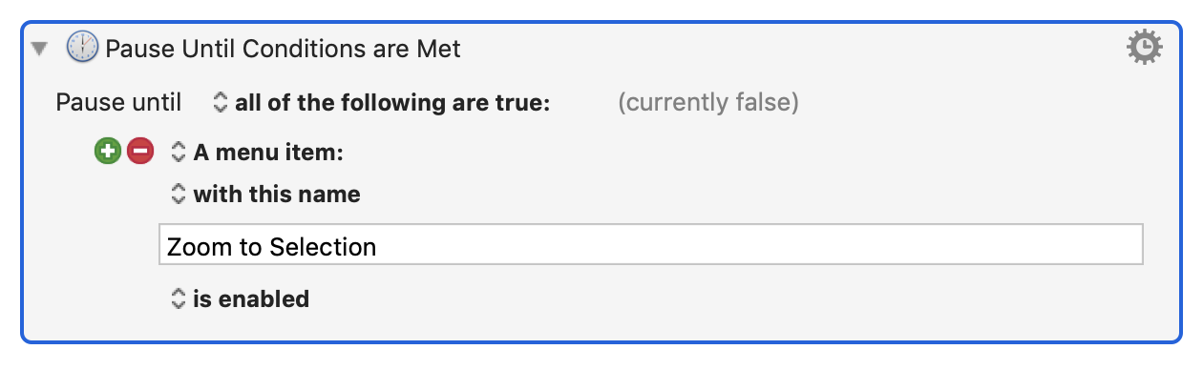1203x370 pixels.
Task: Open the gear options menu
Action: (1145, 47)
